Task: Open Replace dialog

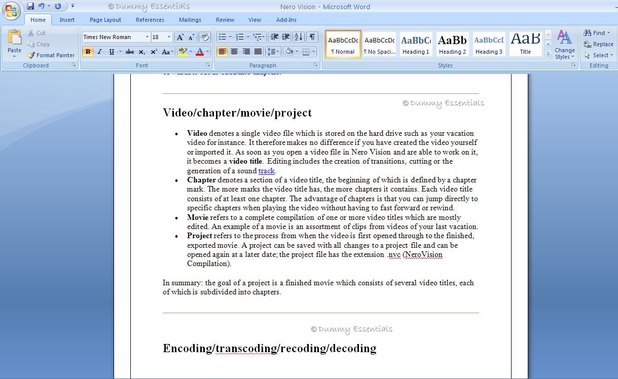Action: click(x=598, y=44)
